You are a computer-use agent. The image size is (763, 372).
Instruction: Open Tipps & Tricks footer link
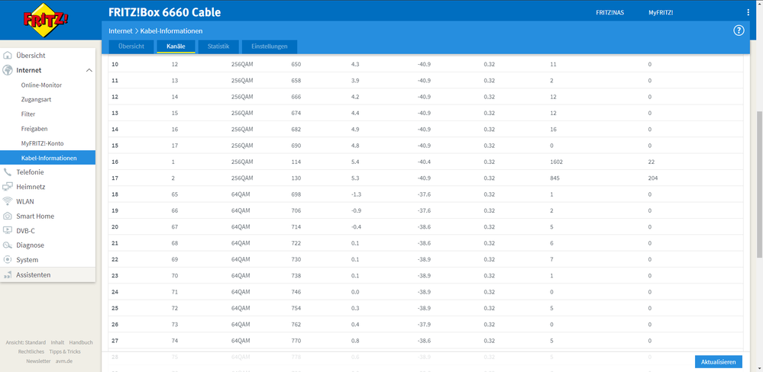pos(65,351)
